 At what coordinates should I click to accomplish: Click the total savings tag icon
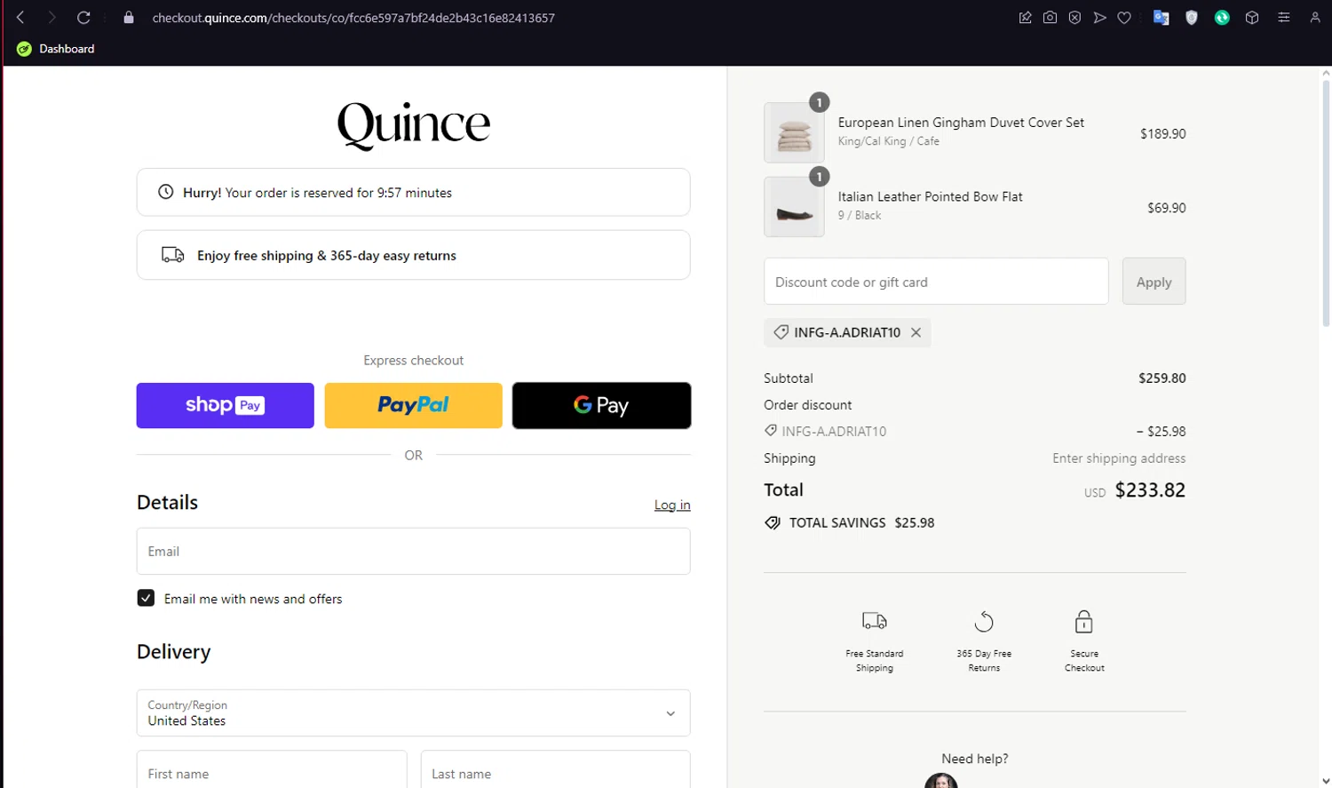773,522
